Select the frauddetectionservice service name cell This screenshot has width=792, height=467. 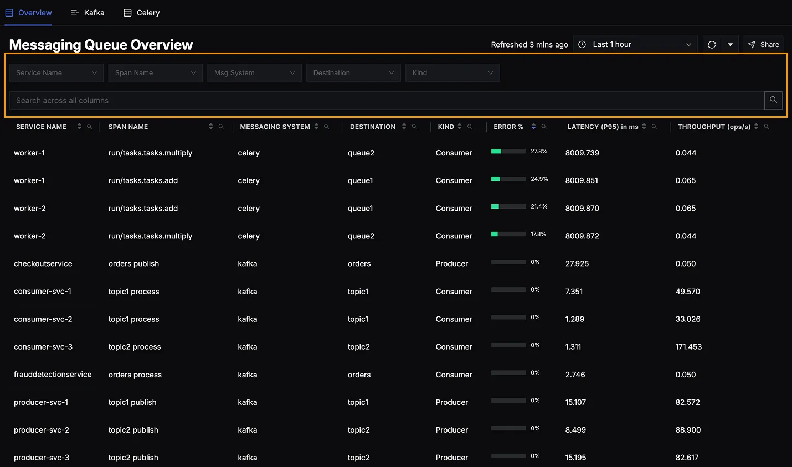point(53,374)
